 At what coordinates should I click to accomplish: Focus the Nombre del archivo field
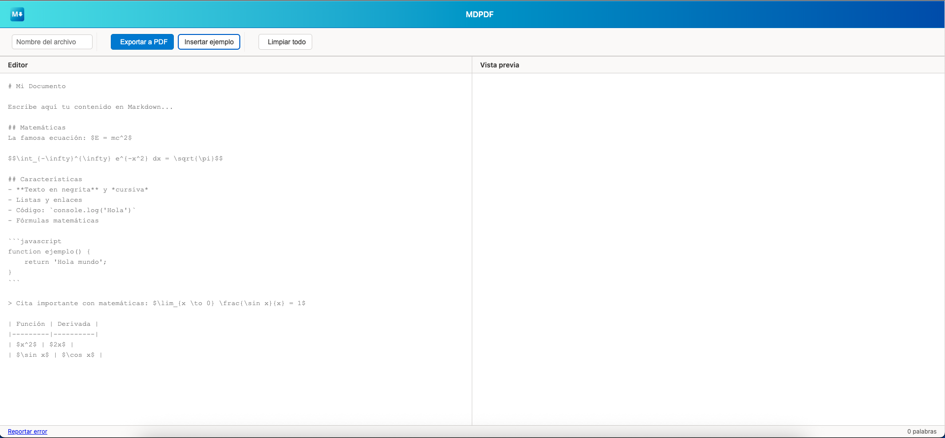(52, 42)
